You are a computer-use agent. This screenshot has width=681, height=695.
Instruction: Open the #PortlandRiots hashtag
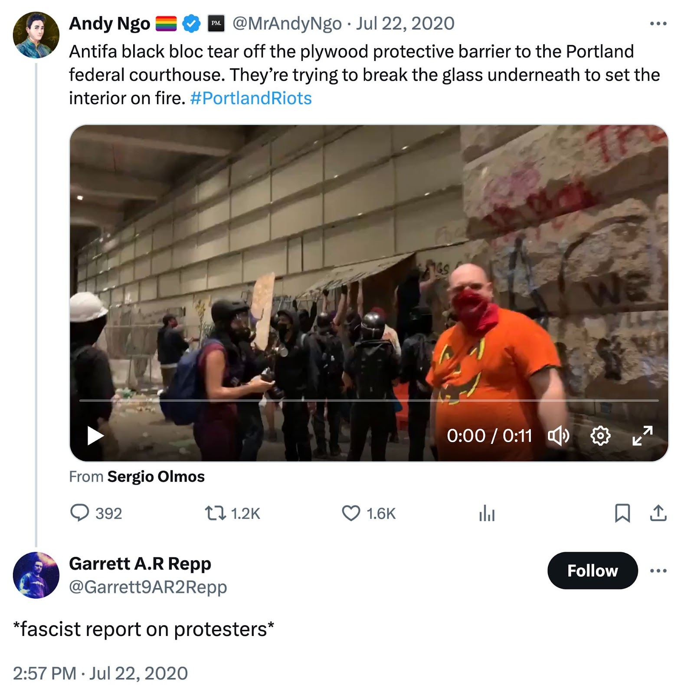click(x=251, y=98)
